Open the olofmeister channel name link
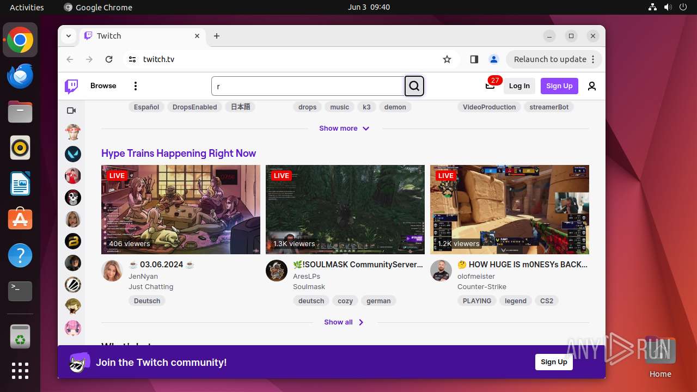The width and height of the screenshot is (697, 392). click(x=476, y=276)
